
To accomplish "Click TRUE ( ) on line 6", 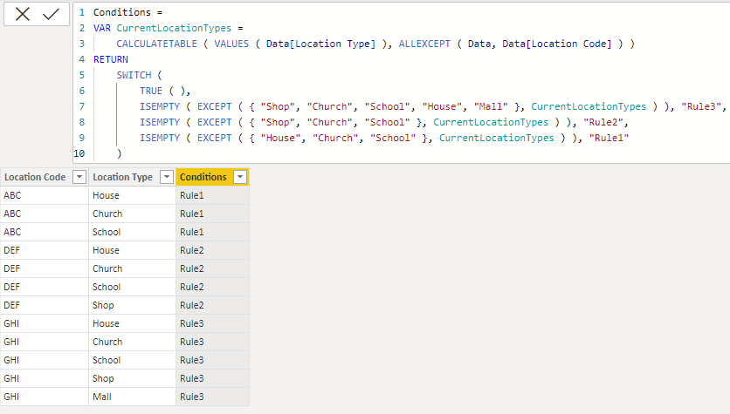I will [162, 91].
